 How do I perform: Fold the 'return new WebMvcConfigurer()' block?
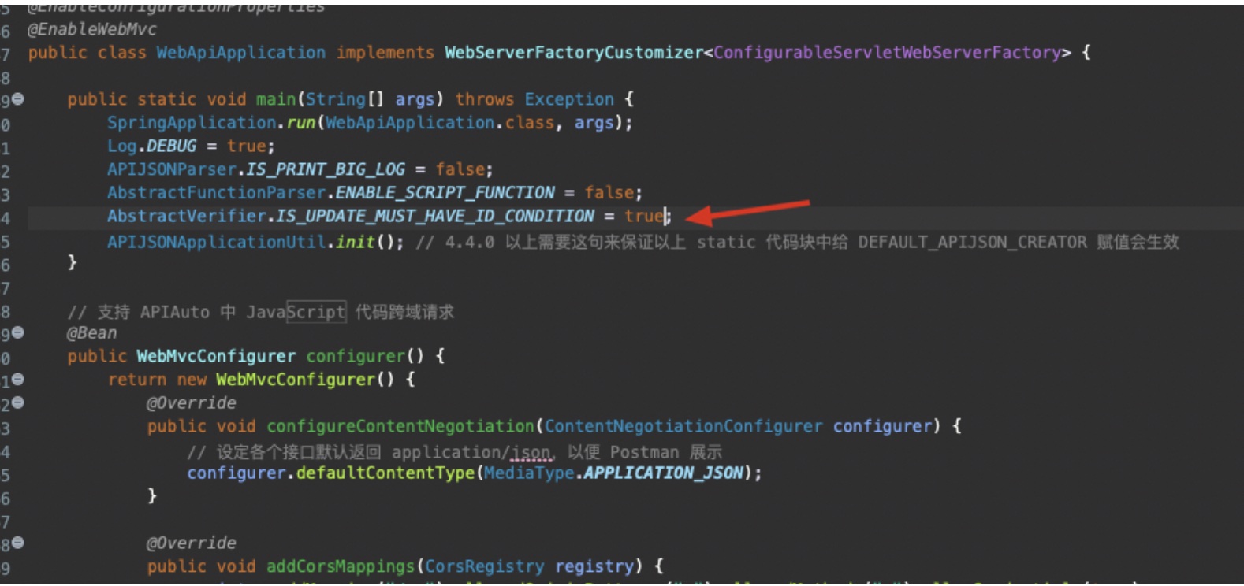[x=18, y=380]
